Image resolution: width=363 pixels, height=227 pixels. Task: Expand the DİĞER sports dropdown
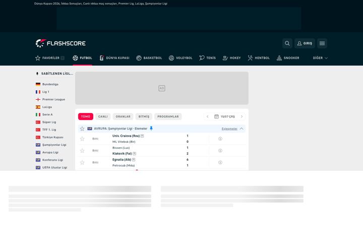(320, 58)
